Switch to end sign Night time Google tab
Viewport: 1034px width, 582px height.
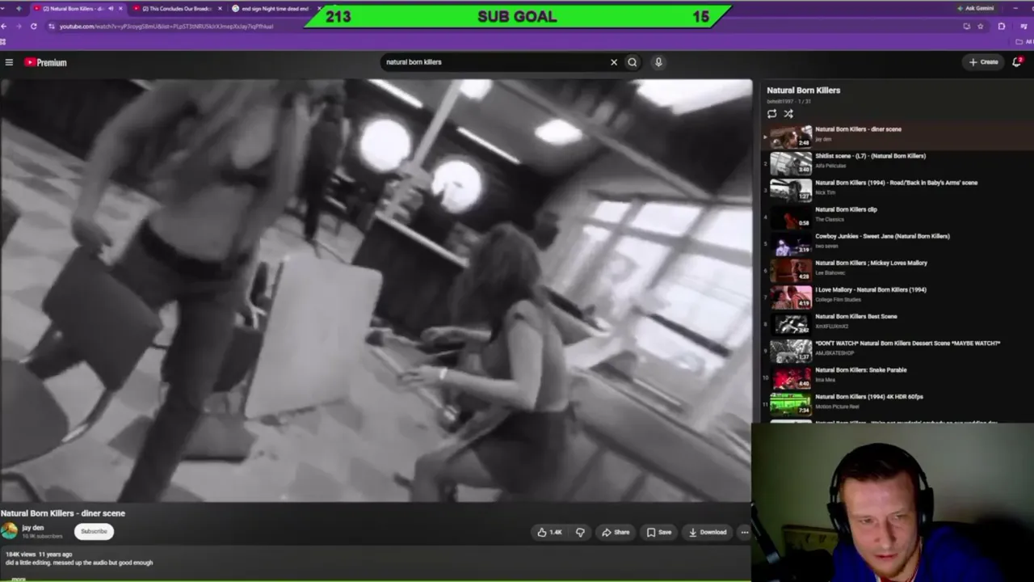[x=275, y=8]
